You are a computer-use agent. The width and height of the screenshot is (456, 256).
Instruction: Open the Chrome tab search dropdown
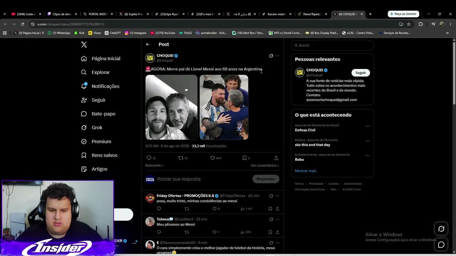click(x=4, y=14)
